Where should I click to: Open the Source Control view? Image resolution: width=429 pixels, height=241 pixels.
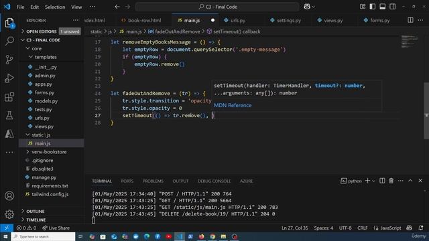click(9, 60)
